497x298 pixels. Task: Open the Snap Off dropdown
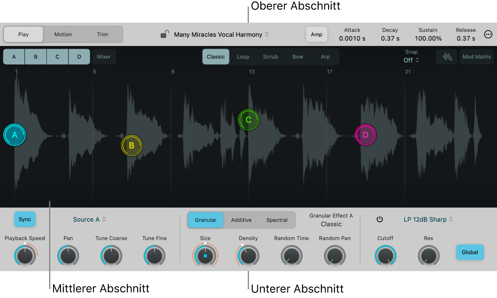[411, 60]
